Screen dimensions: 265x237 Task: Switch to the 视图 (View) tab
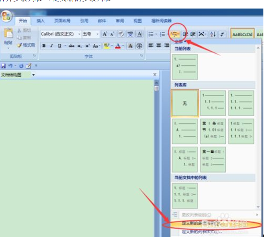pos(137,21)
